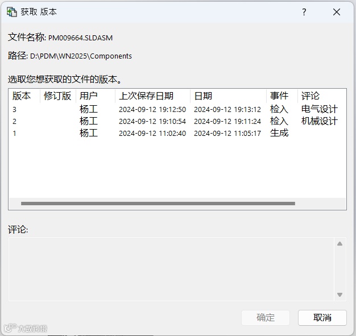Click the Get Version dialog title icon
The width and height of the screenshot is (356, 336).
[x=11, y=12]
